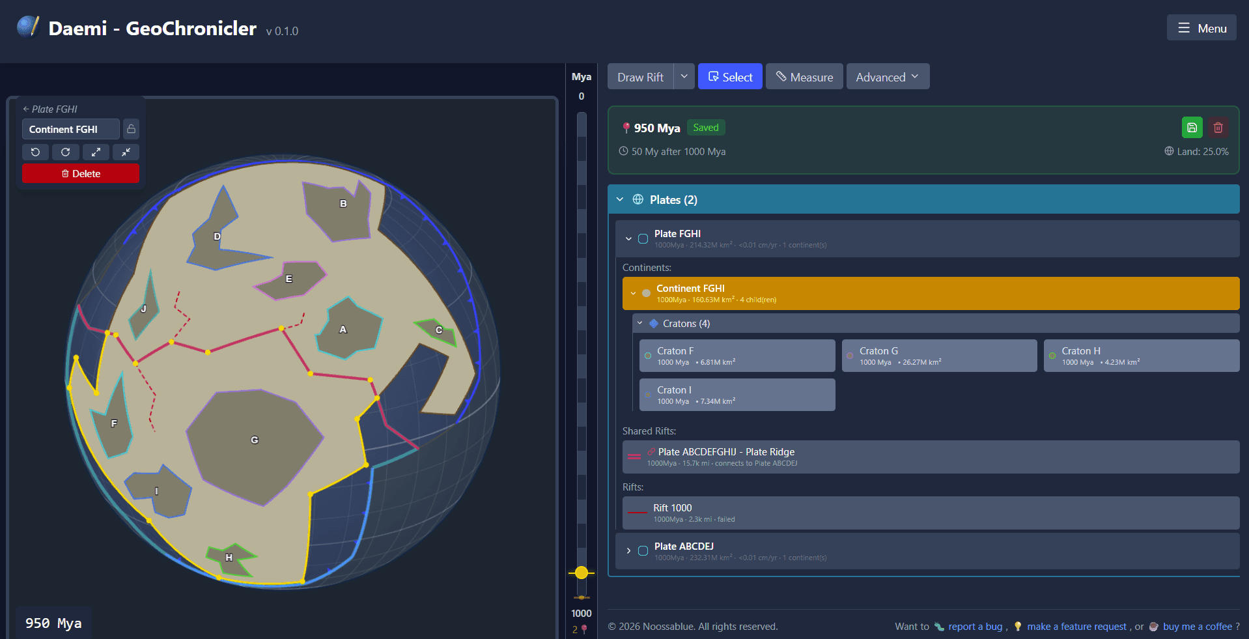Click the expand arrows scale-up icon
The width and height of the screenshot is (1249, 639).
pyautogui.click(x=96, y=152)
